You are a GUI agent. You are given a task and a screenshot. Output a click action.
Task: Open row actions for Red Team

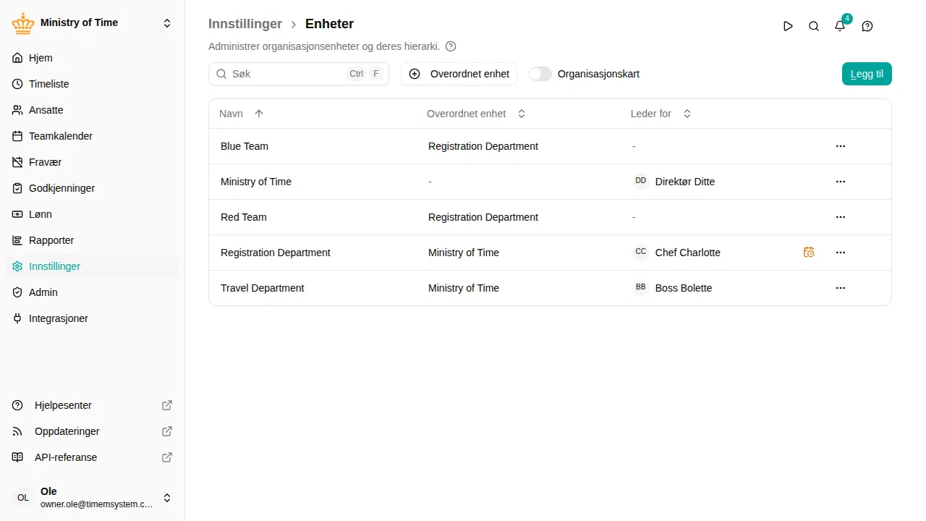tap(841, 217)
